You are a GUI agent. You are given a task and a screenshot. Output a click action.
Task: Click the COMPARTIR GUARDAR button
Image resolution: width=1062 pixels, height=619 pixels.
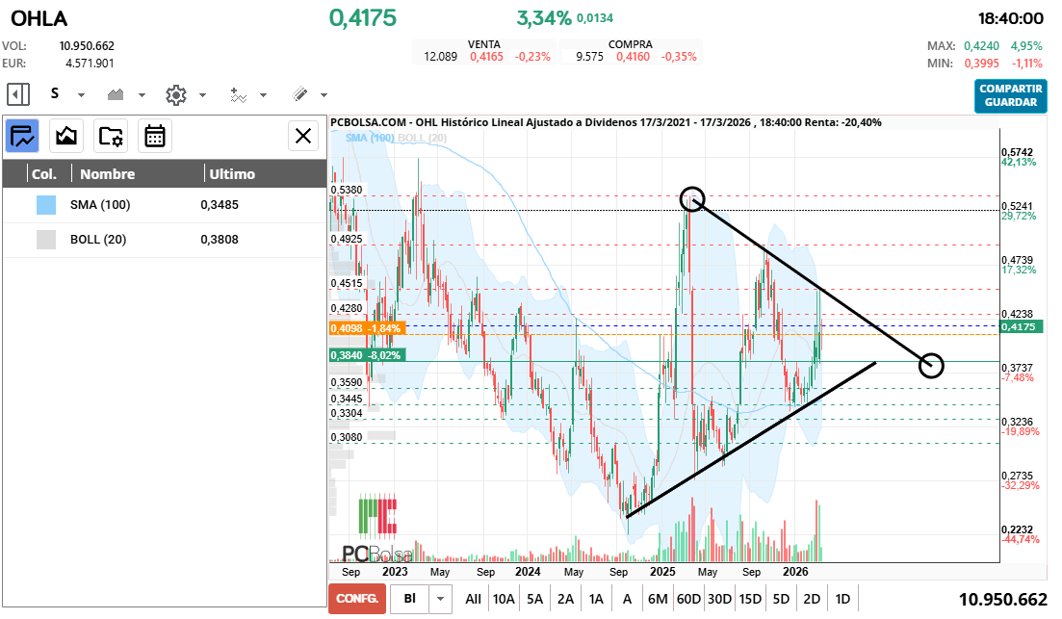[1010, 96]
